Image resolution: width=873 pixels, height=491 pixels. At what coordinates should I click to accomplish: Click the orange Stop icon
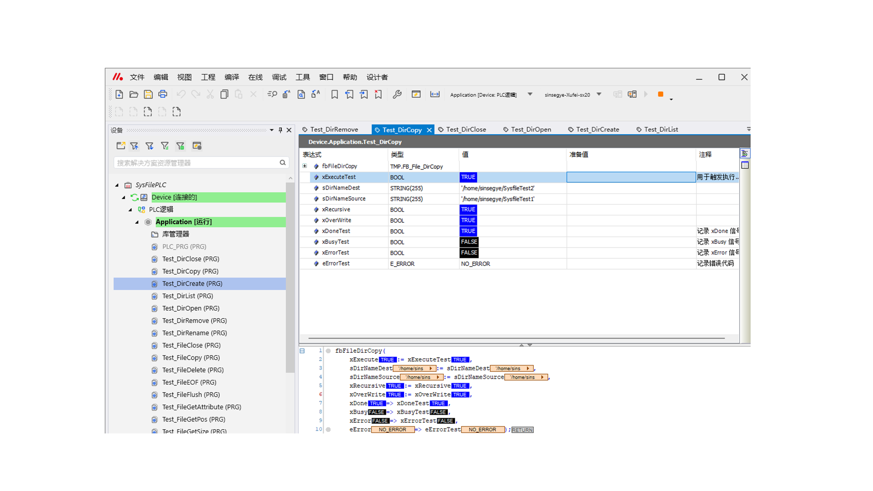661,94
